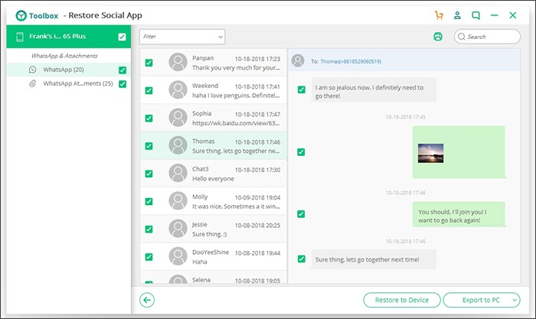Viewport: 536px width, 319px height.
Task: Uncheck the Jessie chat checkbox
Action: coord(149,229)
